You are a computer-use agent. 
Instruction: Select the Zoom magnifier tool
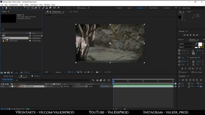pyautogui.click(x=10, y=8)
